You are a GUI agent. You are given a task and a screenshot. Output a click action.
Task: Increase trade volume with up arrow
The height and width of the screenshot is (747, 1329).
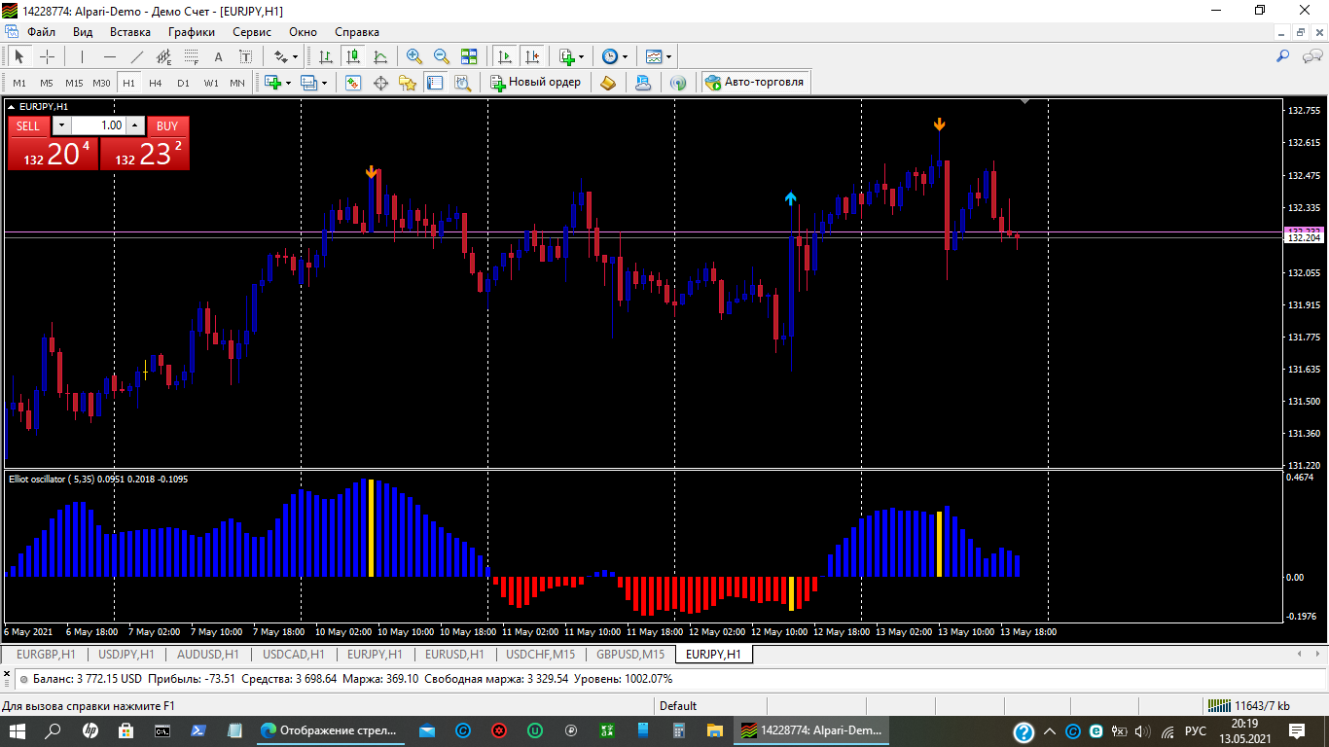point(135,125)
